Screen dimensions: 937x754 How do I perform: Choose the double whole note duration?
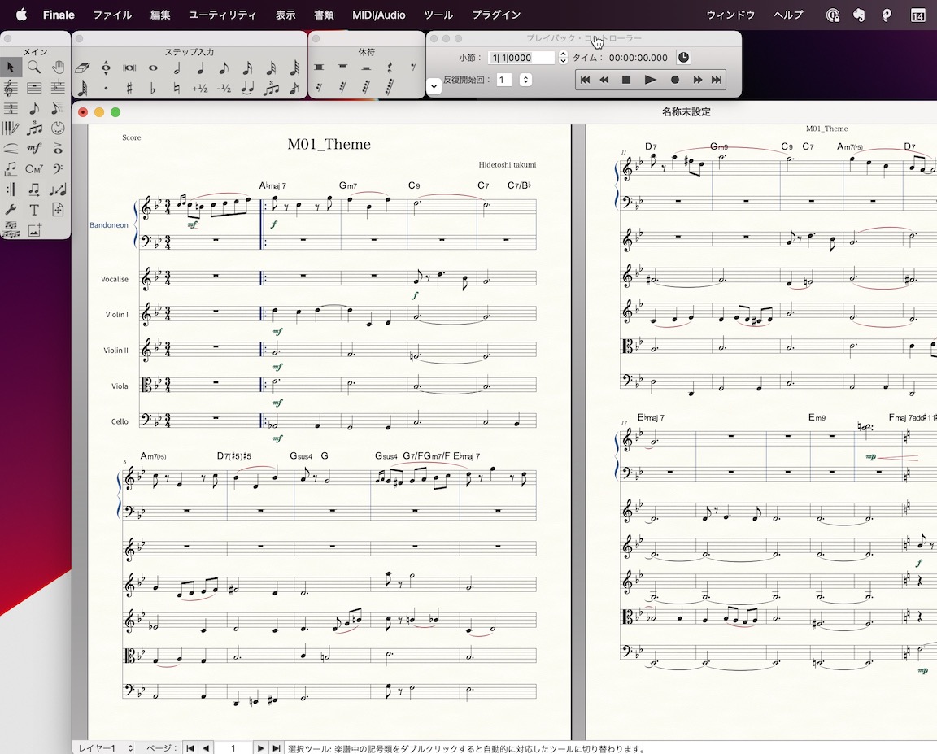click(x=129, y=68)
